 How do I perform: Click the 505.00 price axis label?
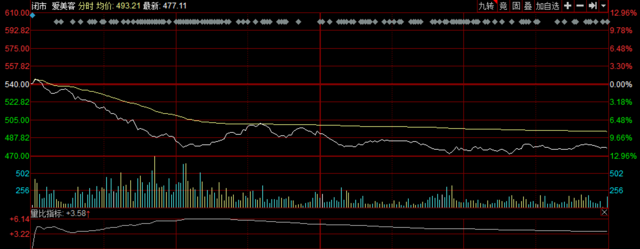[17, 120]
